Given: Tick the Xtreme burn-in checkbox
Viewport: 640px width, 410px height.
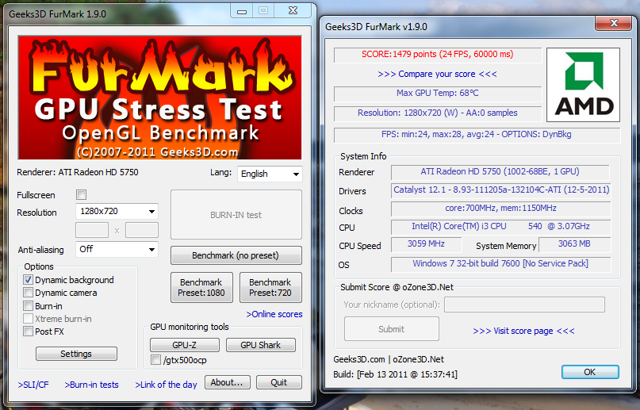Looking at the screenshot, I should coord(29,319).
